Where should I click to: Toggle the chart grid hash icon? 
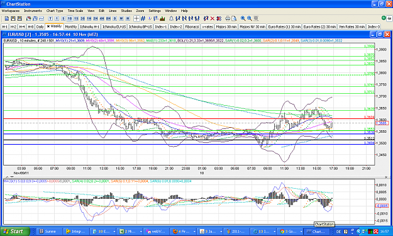coord(143,18)
